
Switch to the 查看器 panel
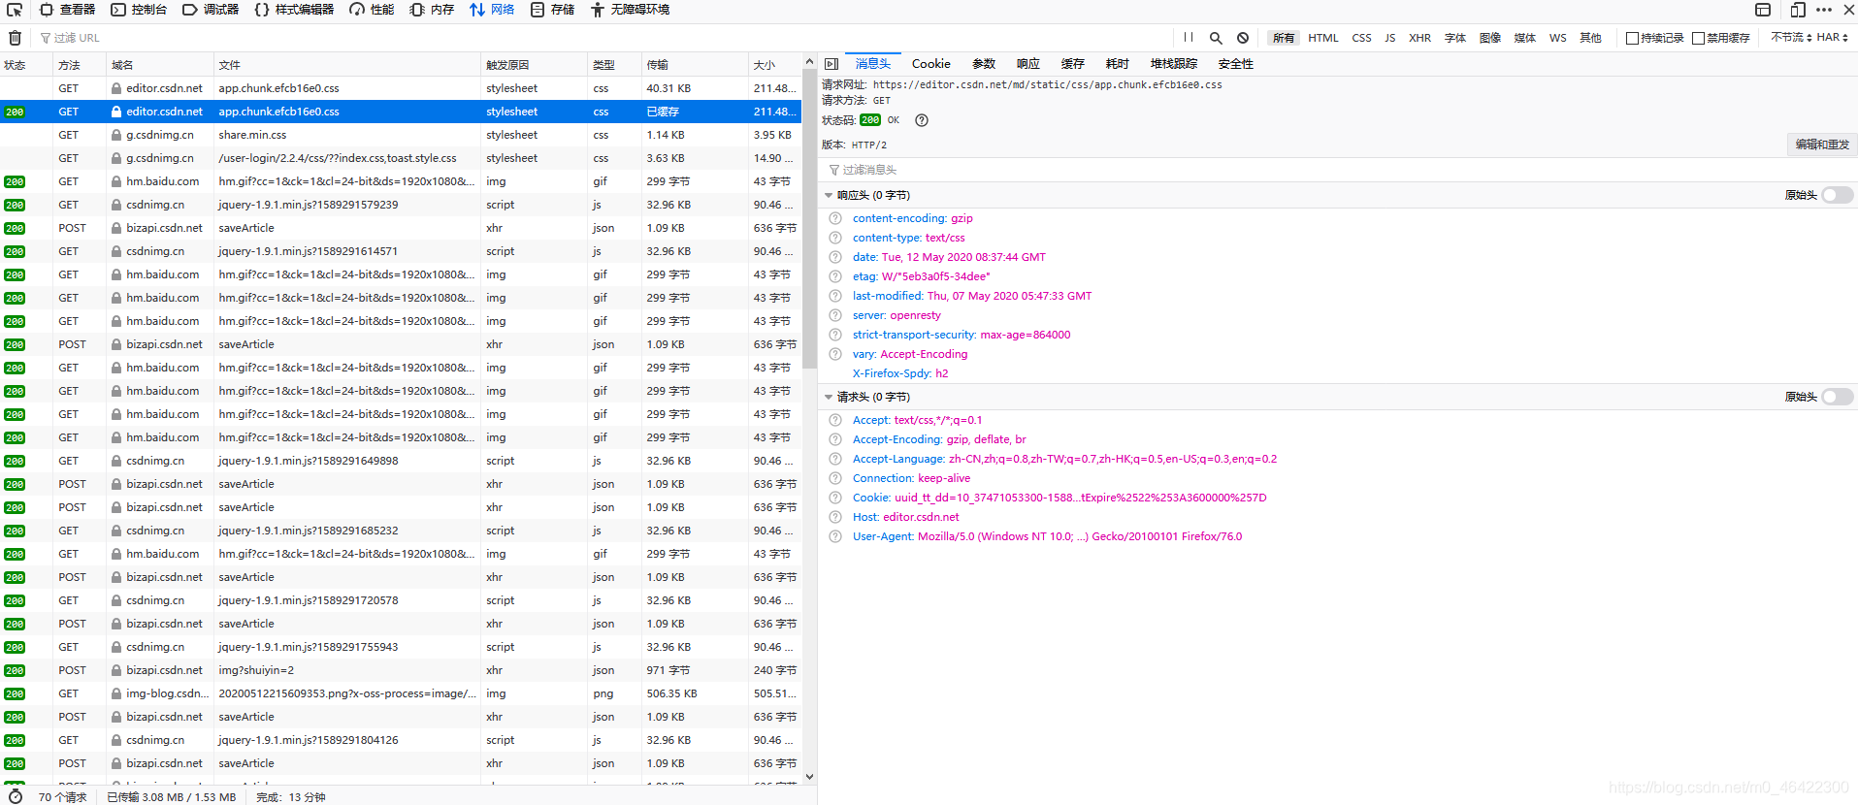(x=66, y=10)
